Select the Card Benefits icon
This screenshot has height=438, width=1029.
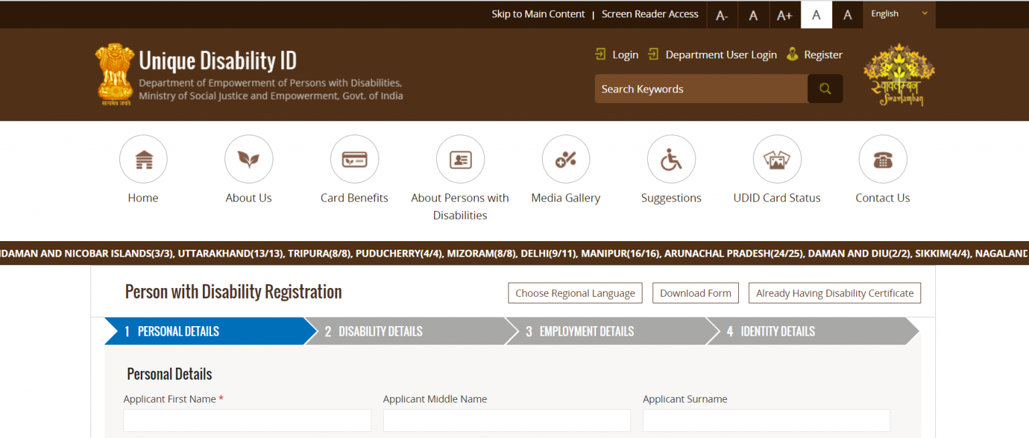pos(354,159)
